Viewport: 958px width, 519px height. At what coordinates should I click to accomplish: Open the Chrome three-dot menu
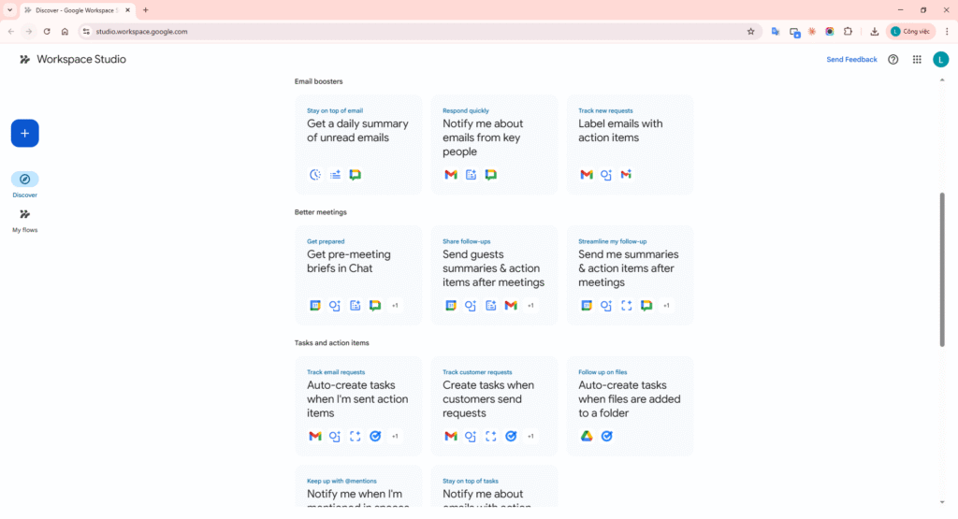coord(947,31)
